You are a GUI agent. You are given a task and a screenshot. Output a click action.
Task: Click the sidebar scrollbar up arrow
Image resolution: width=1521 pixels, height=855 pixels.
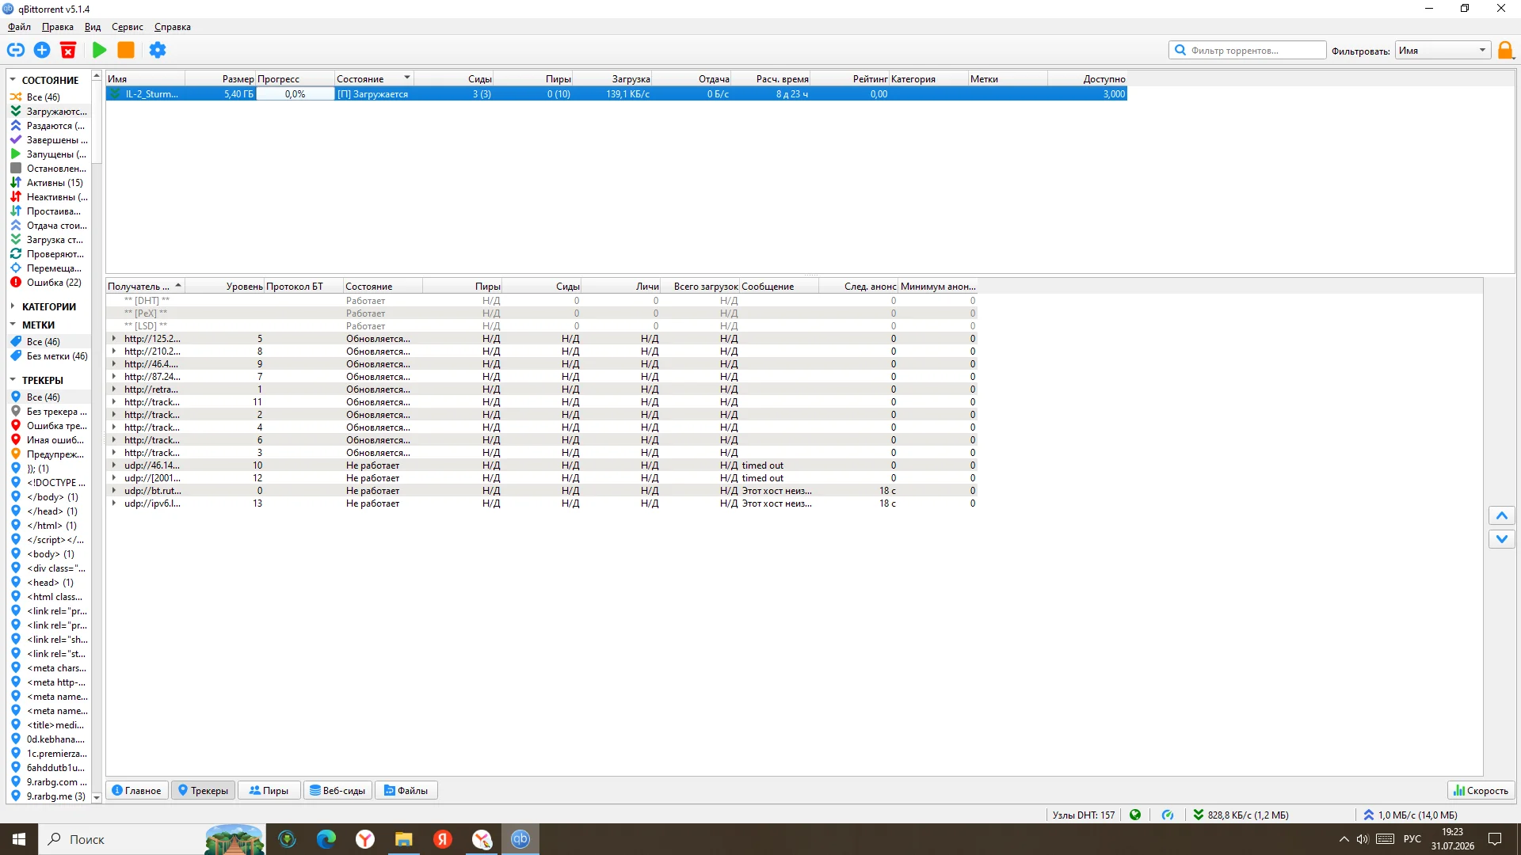pos(97,76)
